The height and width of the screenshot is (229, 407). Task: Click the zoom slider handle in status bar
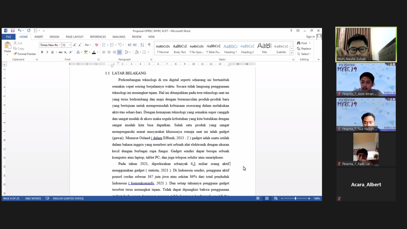click(x=295, y=198)
